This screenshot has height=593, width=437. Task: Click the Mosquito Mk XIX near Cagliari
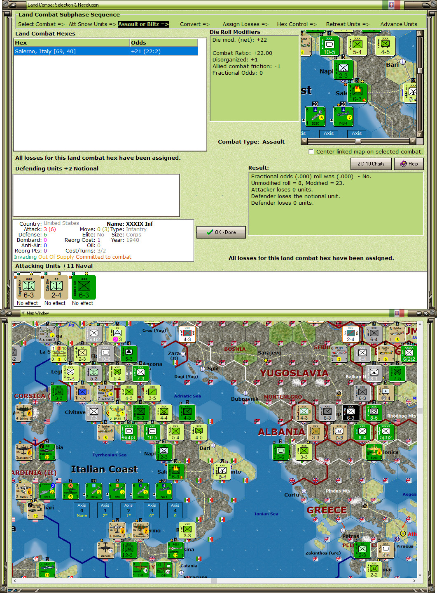coord(35,511)
